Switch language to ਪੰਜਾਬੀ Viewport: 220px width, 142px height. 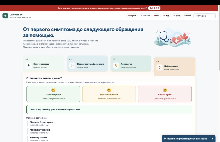(x=188, y=16)
